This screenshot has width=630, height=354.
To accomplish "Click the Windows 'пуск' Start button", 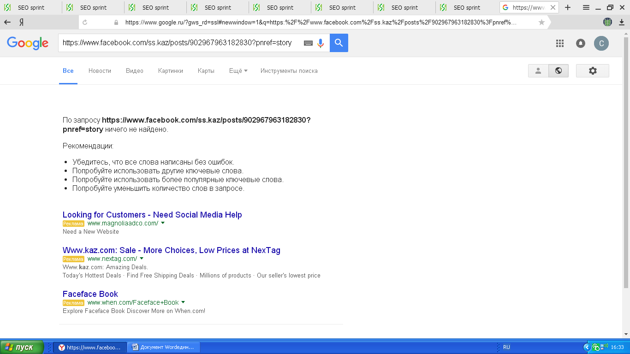I will (22, 347).
